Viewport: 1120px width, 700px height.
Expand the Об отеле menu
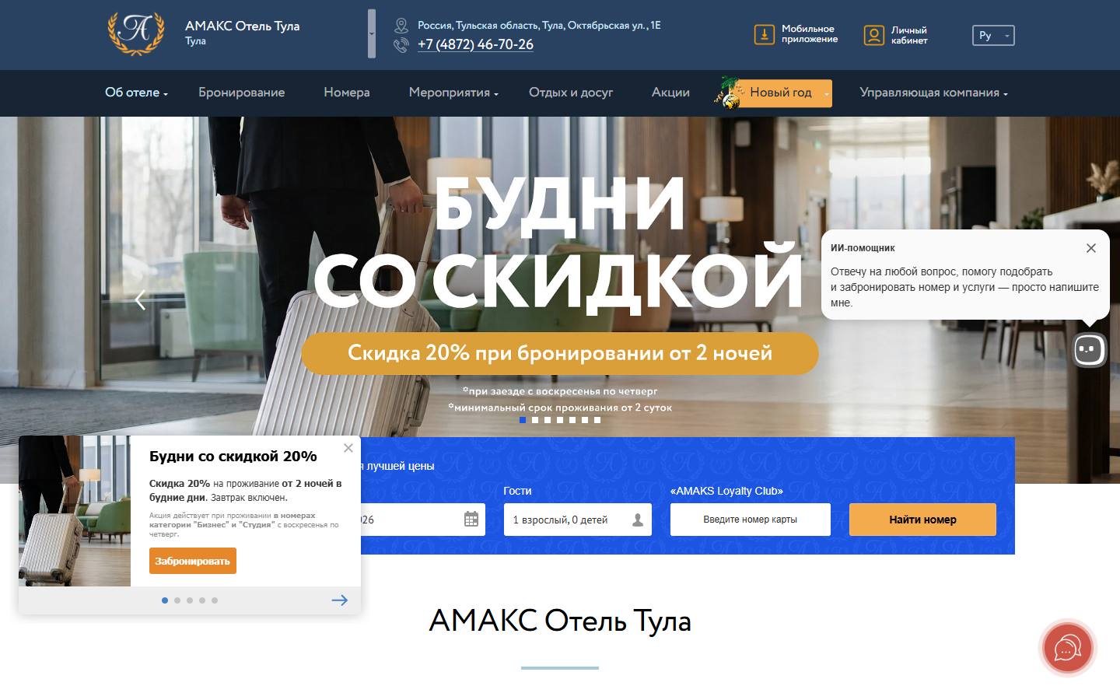137,93
